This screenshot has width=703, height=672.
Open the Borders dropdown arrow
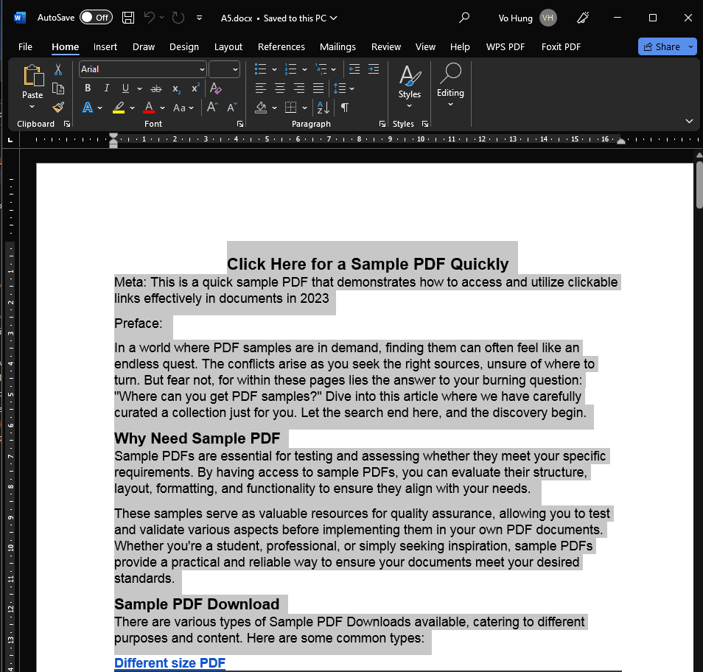click(x=305, y=108)
